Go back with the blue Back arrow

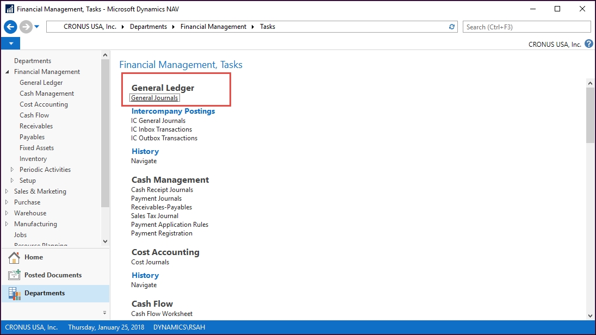click(11, 27)
